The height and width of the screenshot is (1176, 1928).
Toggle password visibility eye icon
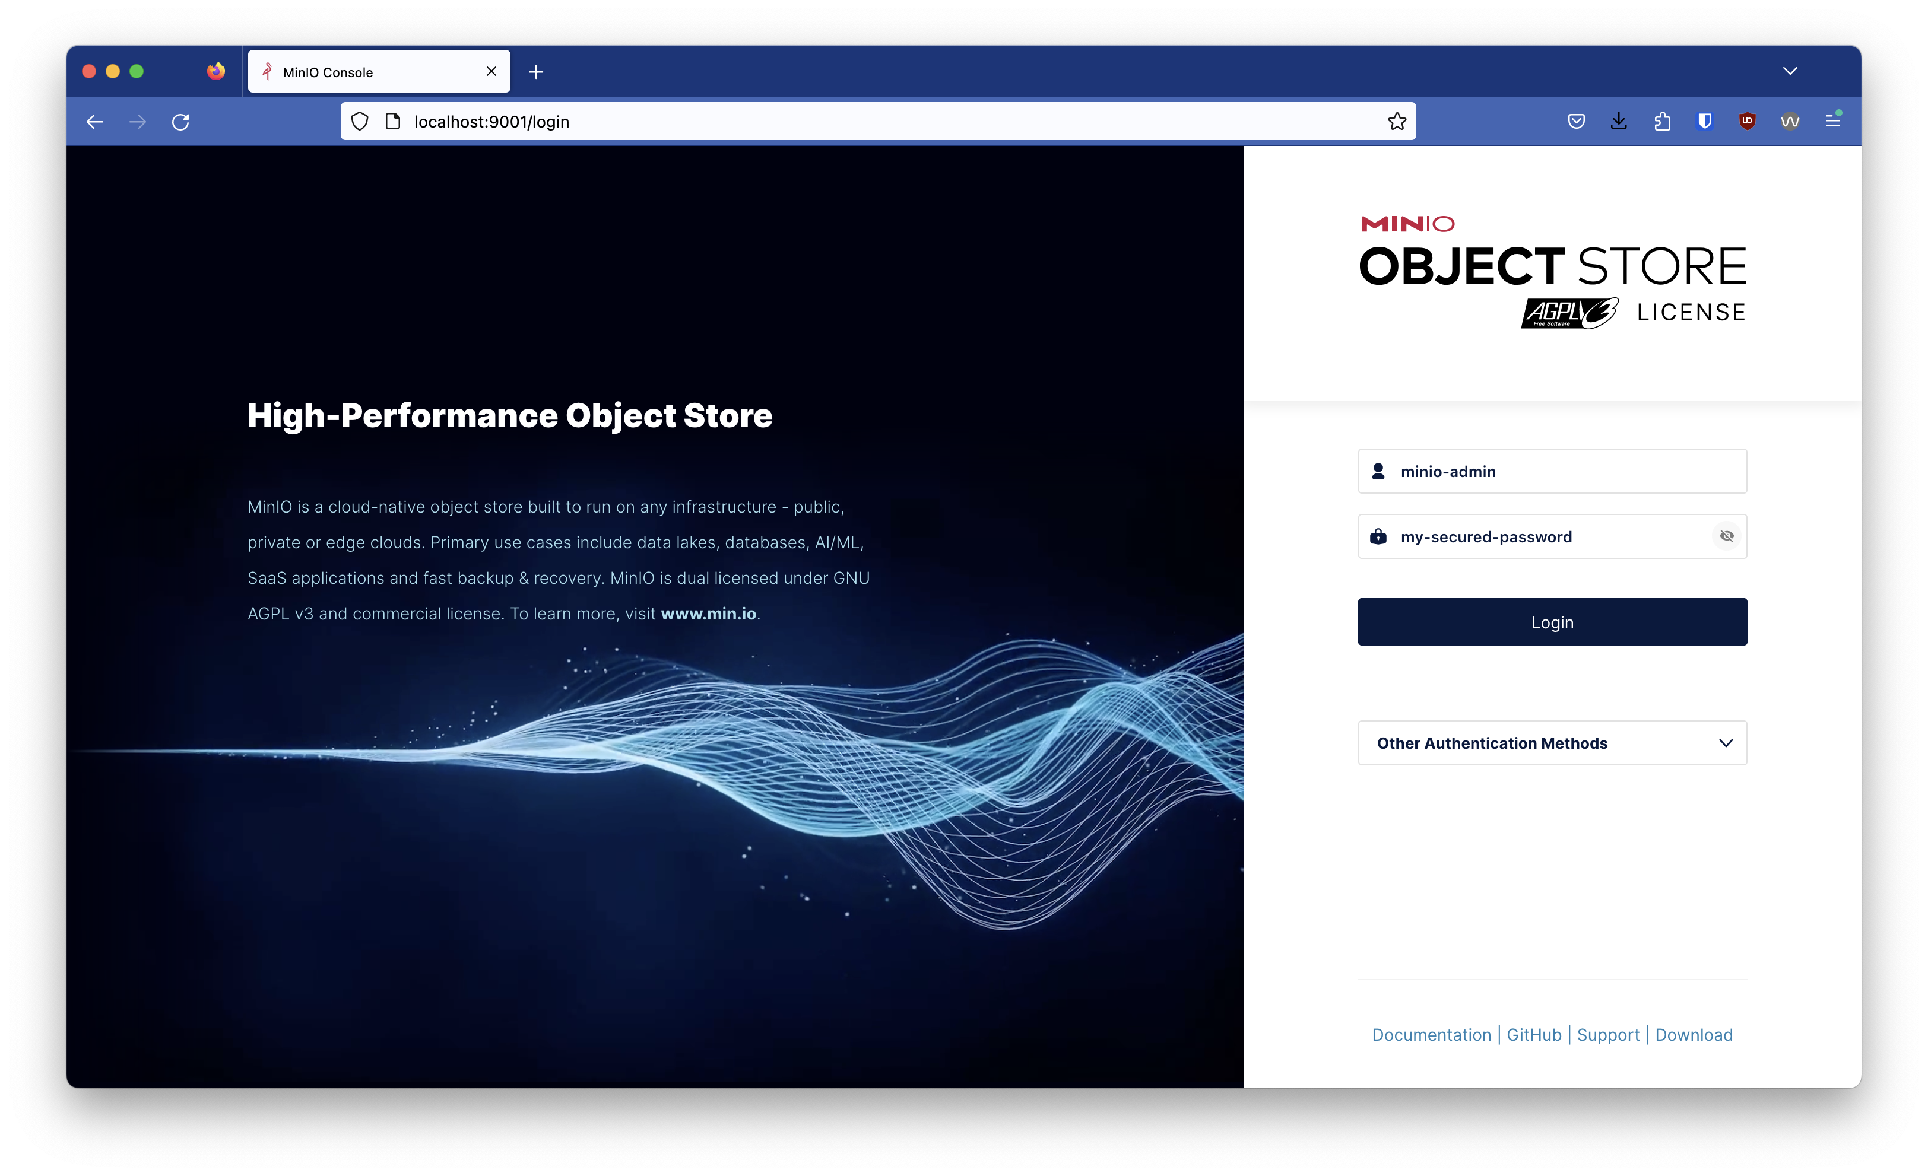click(x=1726, y=536)
